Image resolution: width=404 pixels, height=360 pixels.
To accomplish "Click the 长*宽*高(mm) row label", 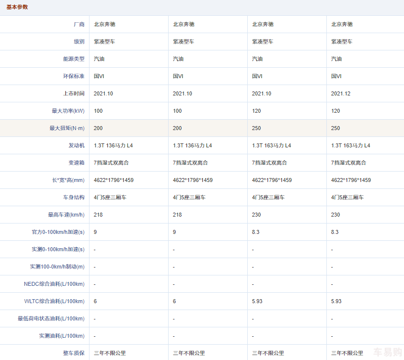I will point(68,180).
